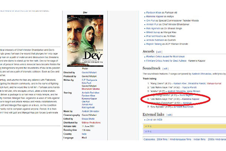Open Kareena Kapoor in the Starring list

89,99
